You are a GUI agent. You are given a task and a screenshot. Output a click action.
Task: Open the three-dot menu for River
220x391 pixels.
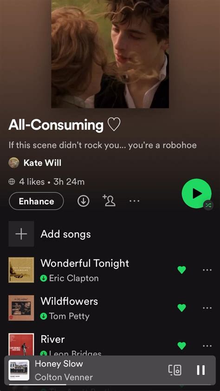click(x=207, y=346)
